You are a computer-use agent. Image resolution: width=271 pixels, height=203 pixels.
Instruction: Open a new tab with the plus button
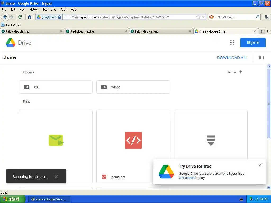click(x=262, y=31)
